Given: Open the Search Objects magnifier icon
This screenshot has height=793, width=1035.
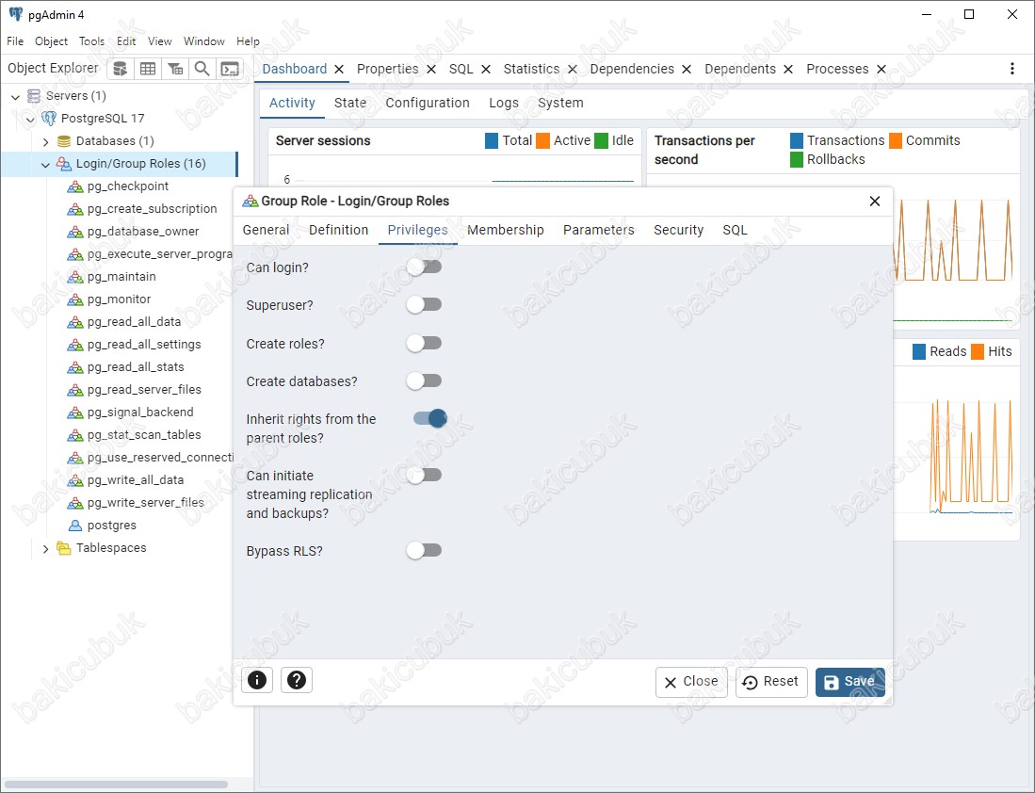Looking at the screenshot, I should click(202, 69).
